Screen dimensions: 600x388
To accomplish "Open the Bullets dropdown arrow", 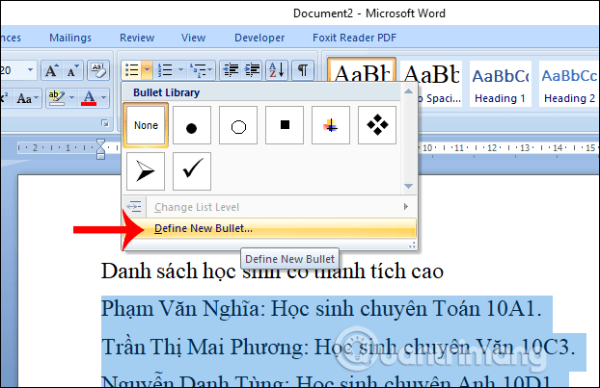I will [147, 70].
